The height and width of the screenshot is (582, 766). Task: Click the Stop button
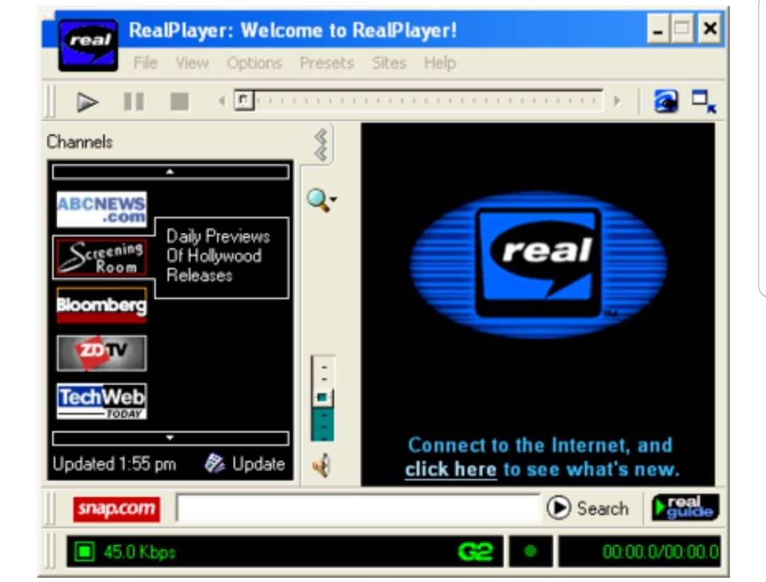tap(179, 102)
